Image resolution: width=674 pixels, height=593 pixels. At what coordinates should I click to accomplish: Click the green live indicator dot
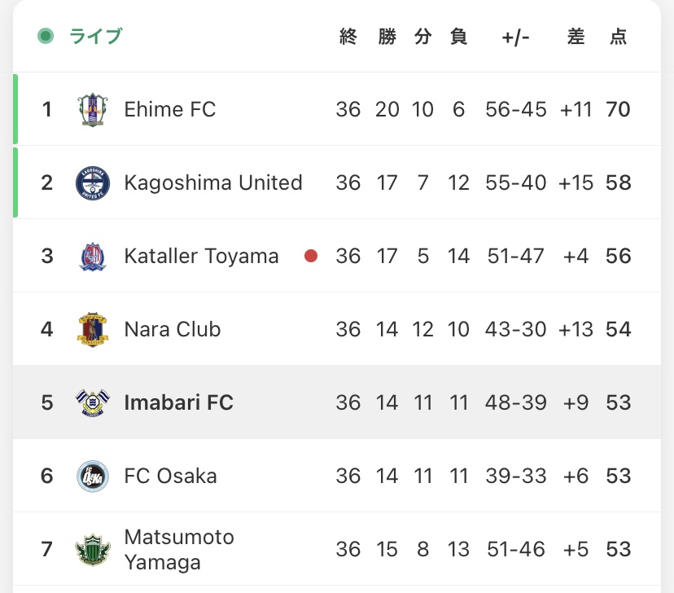[46, 36]
